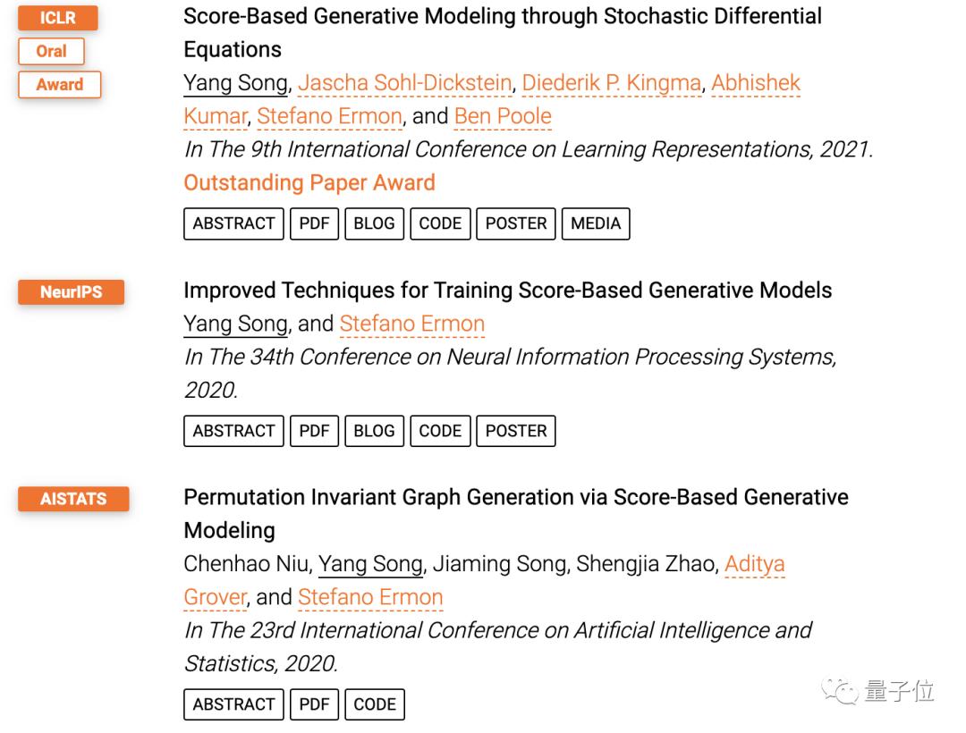Open BLOG for the NeurIPS 2020 paper
Screen dimensions: 966x733
pyautogui.click(x=374, y=431)
